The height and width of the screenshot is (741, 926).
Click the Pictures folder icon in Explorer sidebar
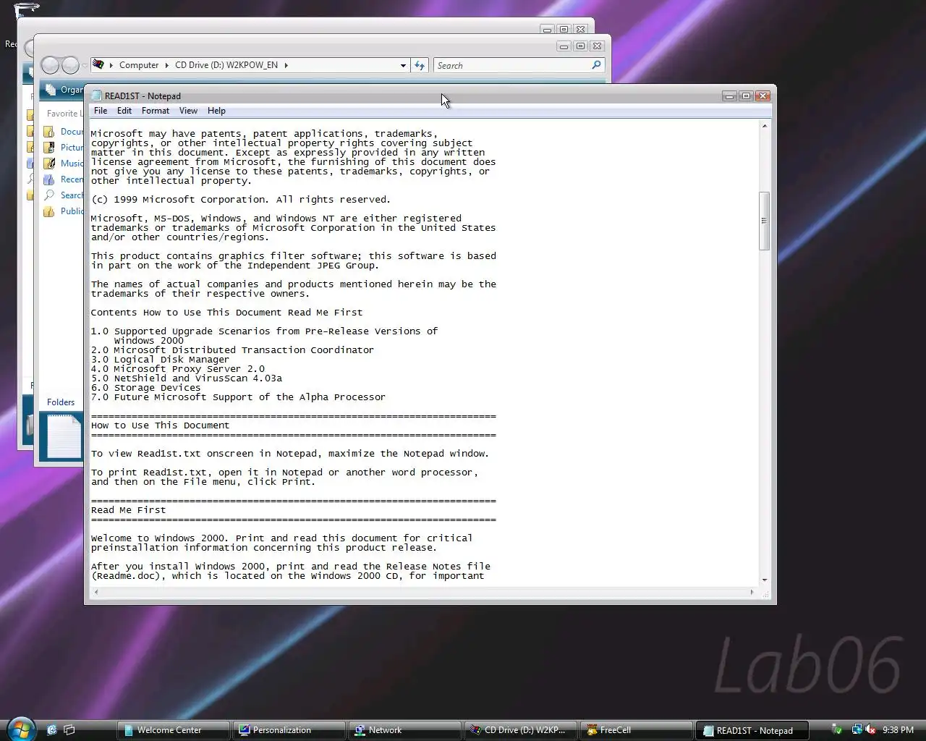pyautogui.click(x=48, y=148)
